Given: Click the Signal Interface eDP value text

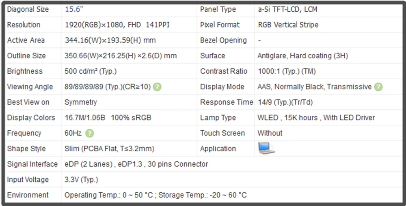Looking at the screenshot, I should coord(136,164).
